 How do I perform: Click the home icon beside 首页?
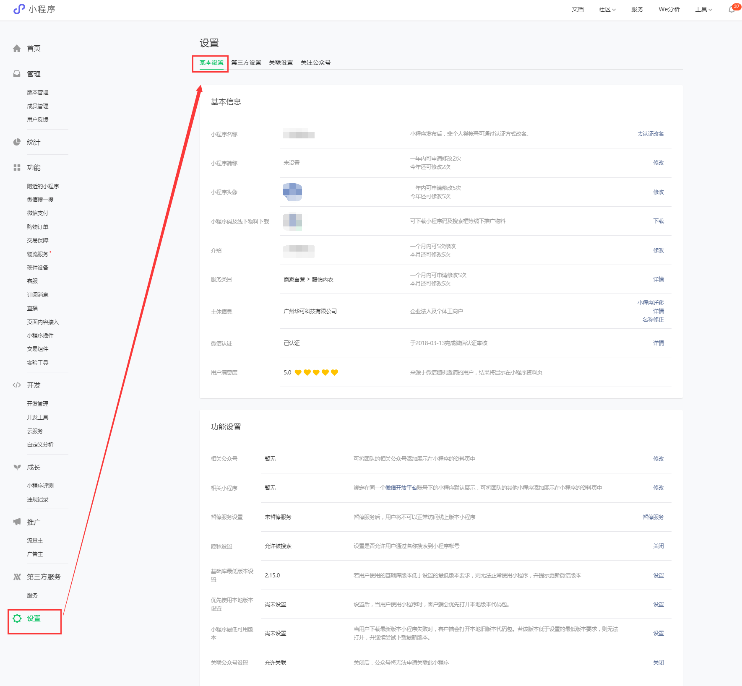pyautogui.click(x=17, y=49)
